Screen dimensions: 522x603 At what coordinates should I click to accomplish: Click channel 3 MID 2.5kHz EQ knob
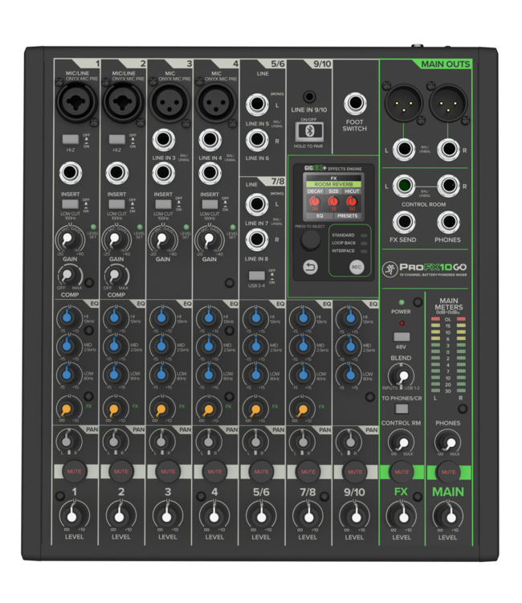point(161,346)
